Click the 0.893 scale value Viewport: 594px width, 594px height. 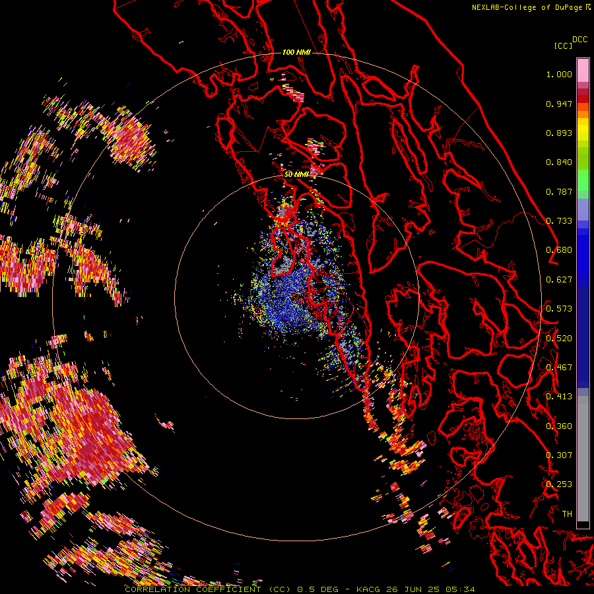(x=559, y=133)
